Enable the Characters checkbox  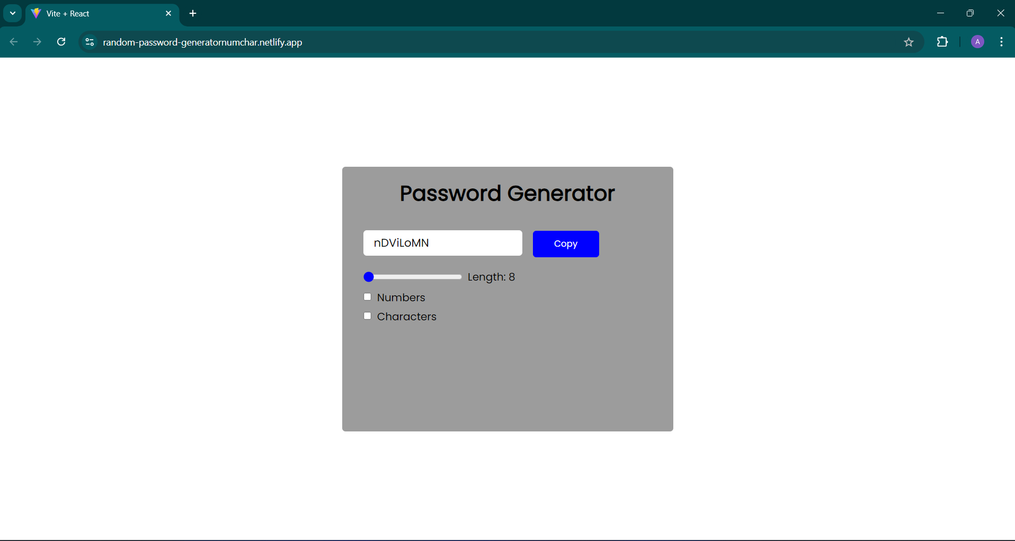(368, 316)
